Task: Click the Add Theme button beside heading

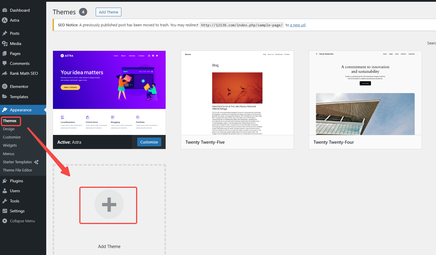Action: coord(108,12)
